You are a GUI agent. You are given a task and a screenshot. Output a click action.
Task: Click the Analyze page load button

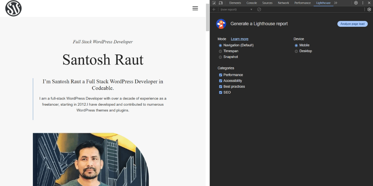[x=352, y=24]
